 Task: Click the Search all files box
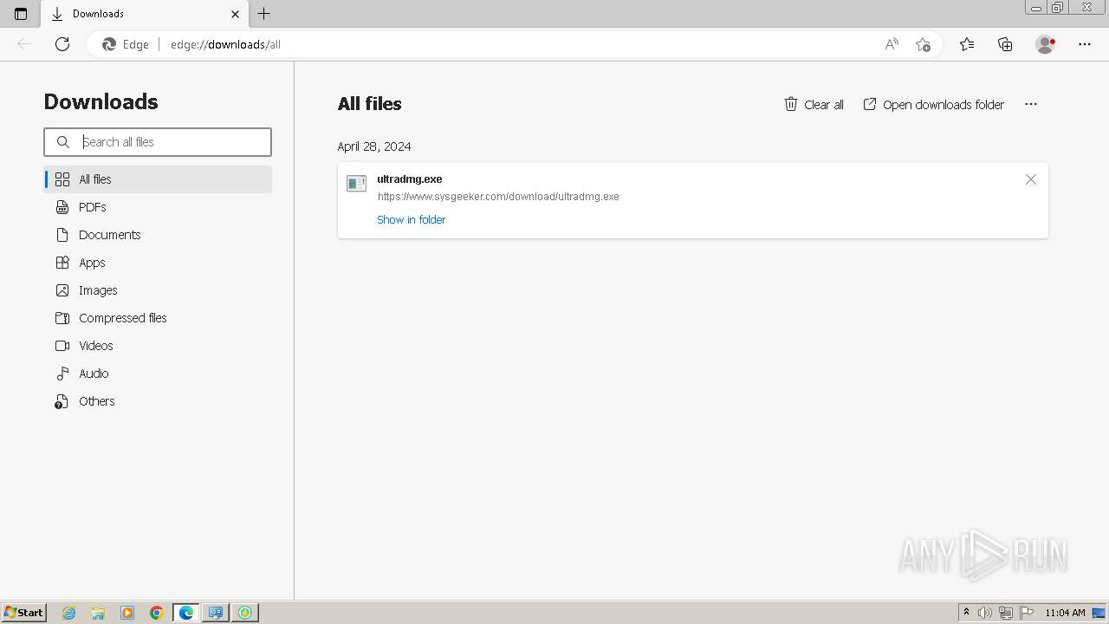158,142
